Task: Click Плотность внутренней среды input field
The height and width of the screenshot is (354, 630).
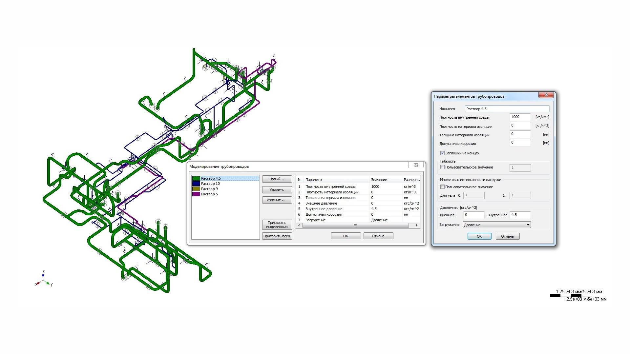Action: (x=520, y=117)
